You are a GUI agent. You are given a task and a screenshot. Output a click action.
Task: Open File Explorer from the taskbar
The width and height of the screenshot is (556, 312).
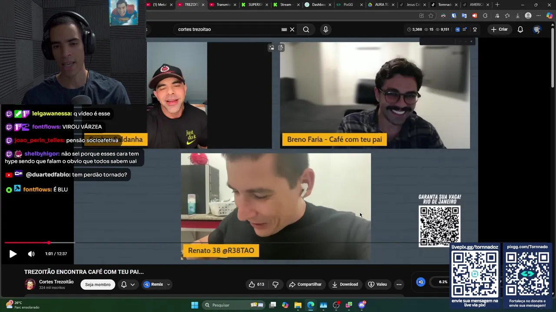(x=298, y=305)
